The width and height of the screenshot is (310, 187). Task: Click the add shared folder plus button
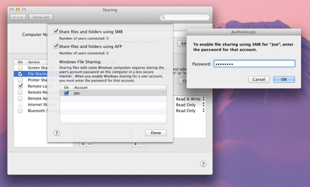click(83, 144)
